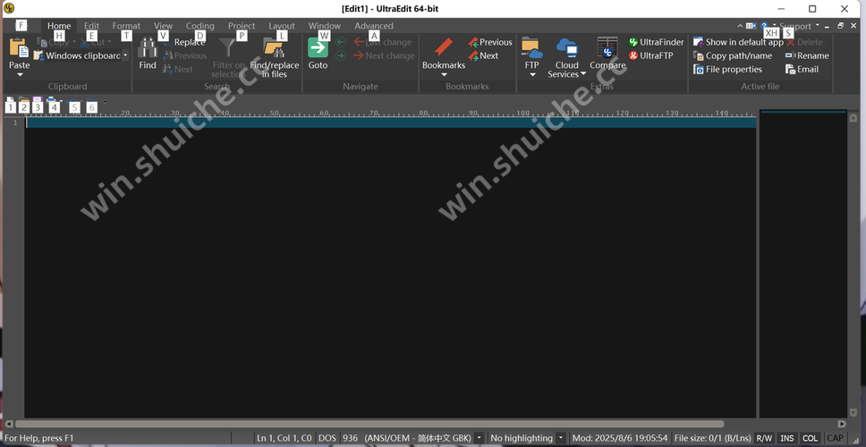Open the Edit ribbon tab
The width and height of the screenshot is (866, 447).
[91, 26]
